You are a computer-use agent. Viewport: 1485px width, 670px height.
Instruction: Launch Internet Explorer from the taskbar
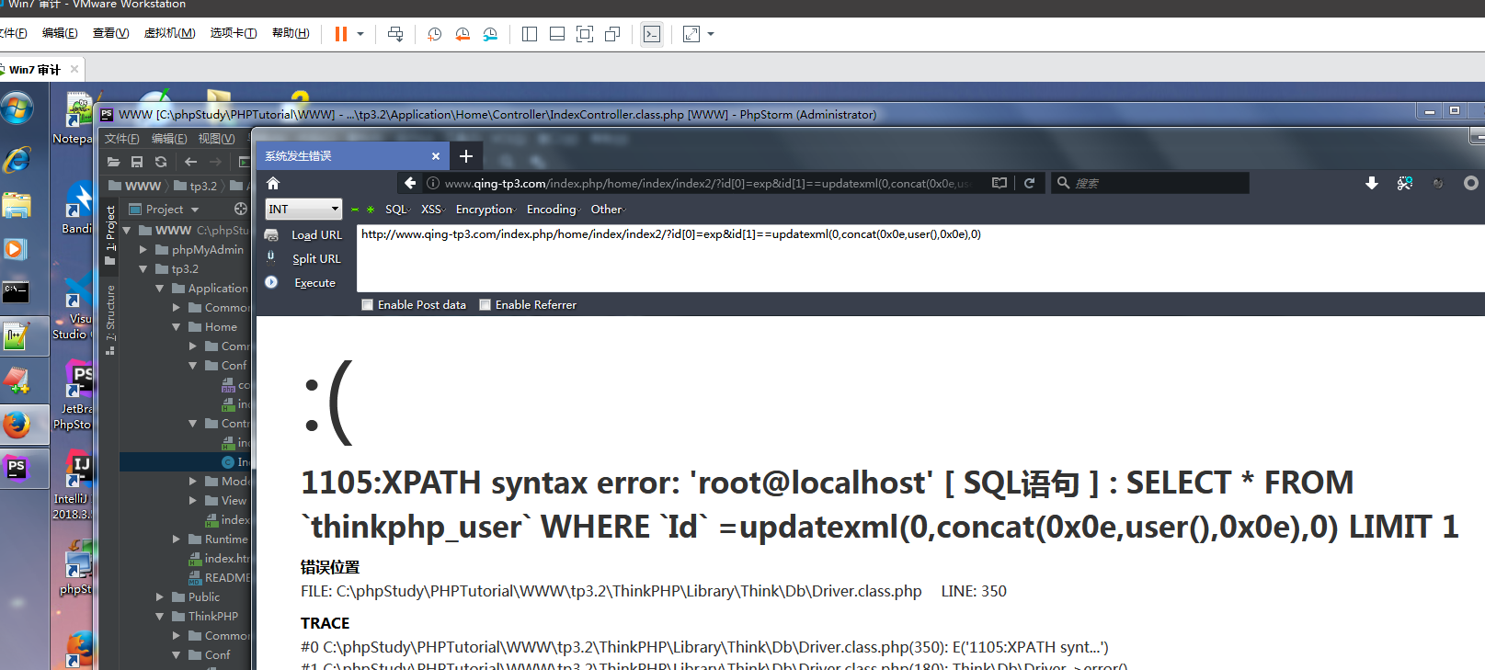point(17,159)
